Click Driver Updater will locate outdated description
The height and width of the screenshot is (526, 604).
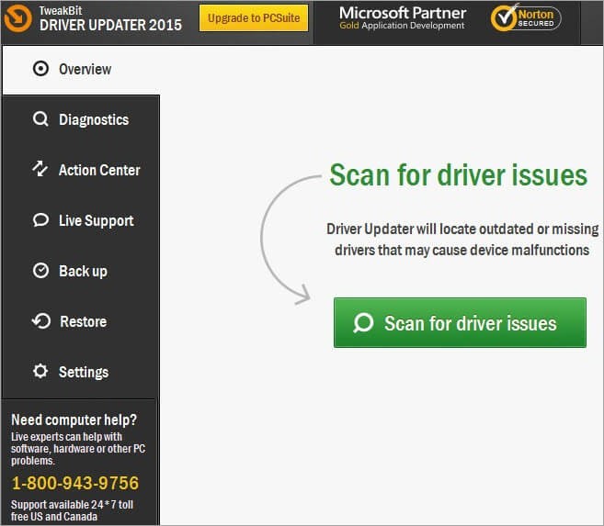[x=462, y=240]
